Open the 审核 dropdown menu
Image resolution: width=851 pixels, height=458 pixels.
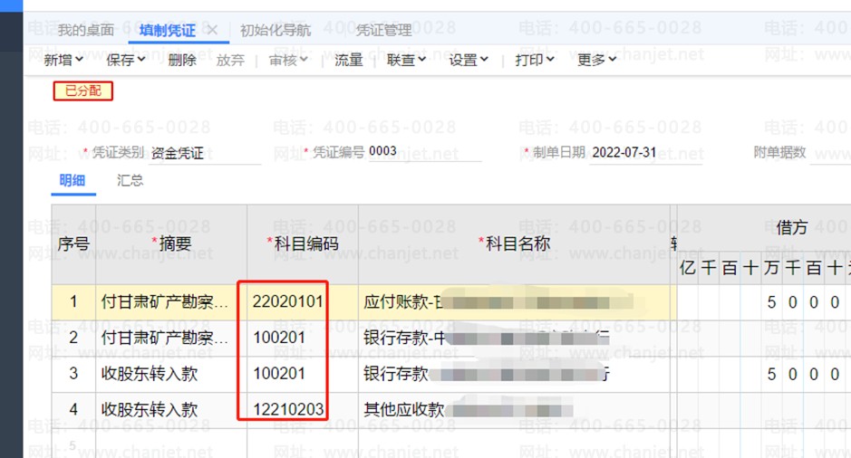coord(288,60)
